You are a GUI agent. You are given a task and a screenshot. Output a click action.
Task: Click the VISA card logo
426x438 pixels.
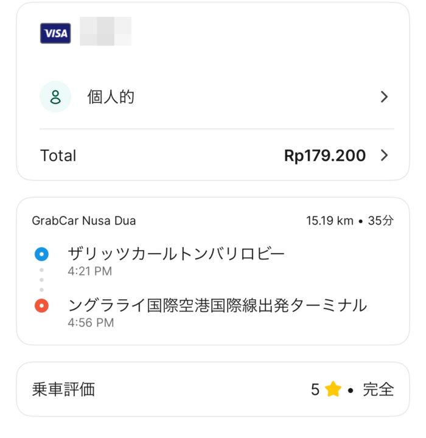coord(55,33)
